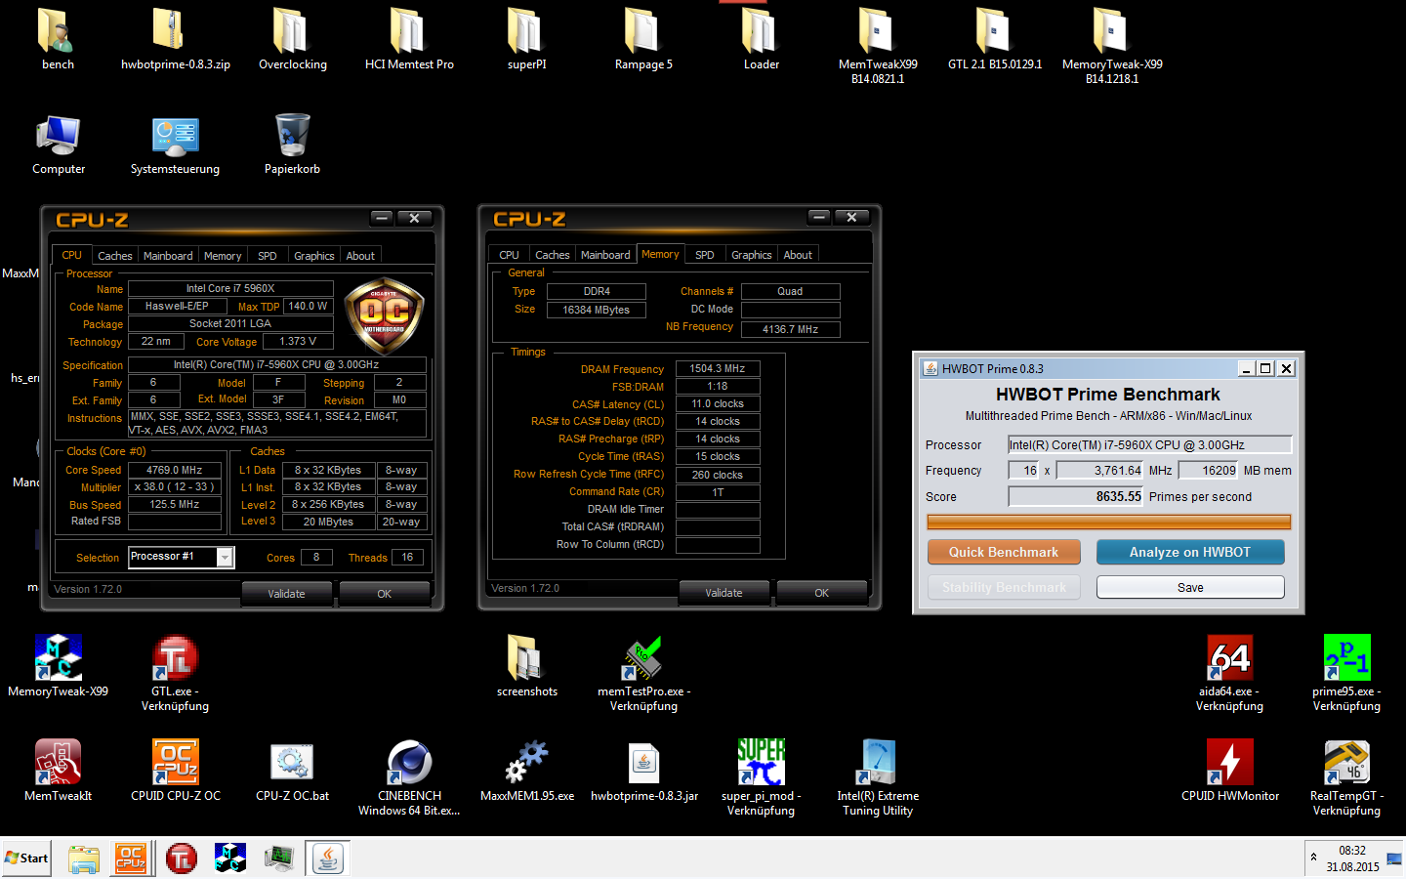1406x879 pixels.
Task: Click Core Speed value 4769.0 MHz
Action: pyautogui.click(x=175, y=470)
